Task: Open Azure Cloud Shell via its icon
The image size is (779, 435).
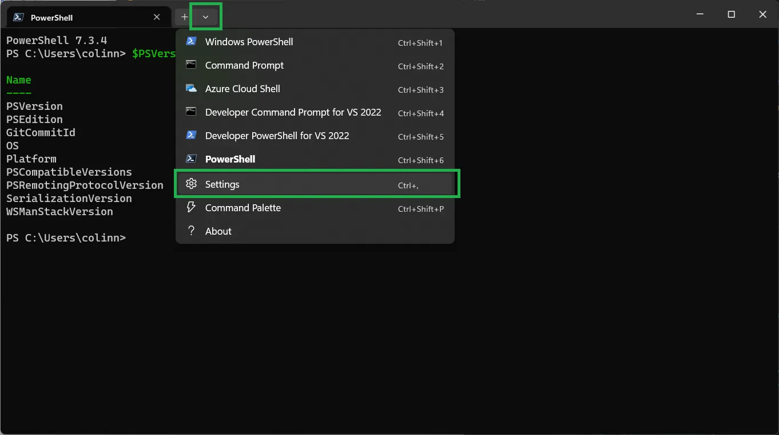Action: [x=190, y=88]
